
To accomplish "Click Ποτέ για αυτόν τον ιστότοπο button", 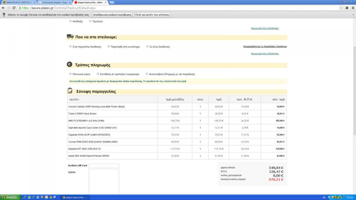I will 152,15.
